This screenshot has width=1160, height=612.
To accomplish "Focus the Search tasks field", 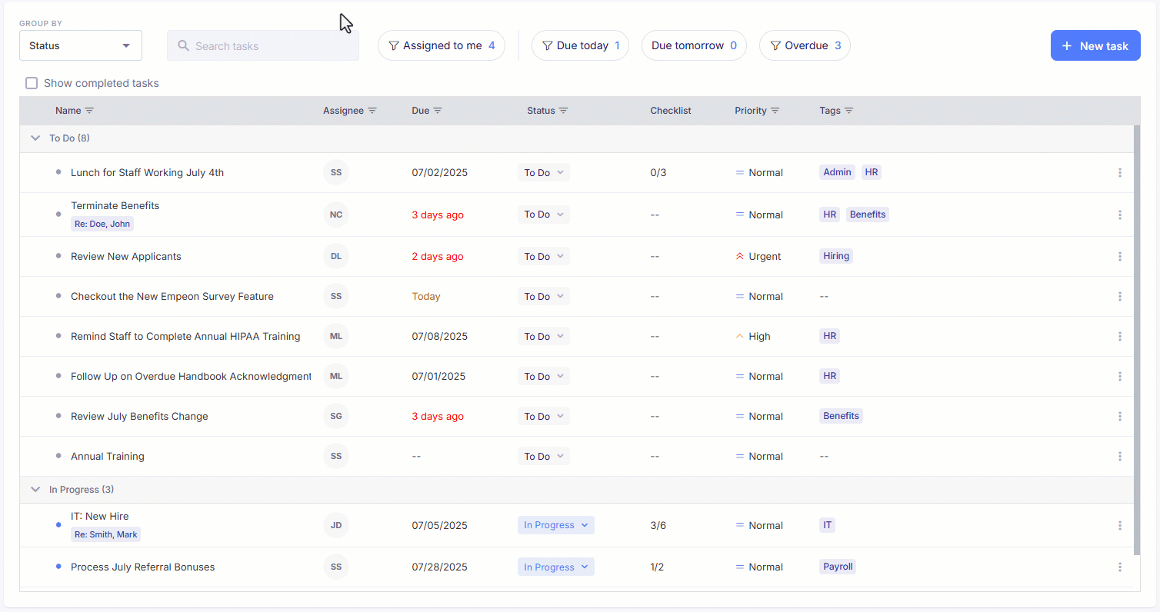I will pyautogui.click(x=263, y=45).
